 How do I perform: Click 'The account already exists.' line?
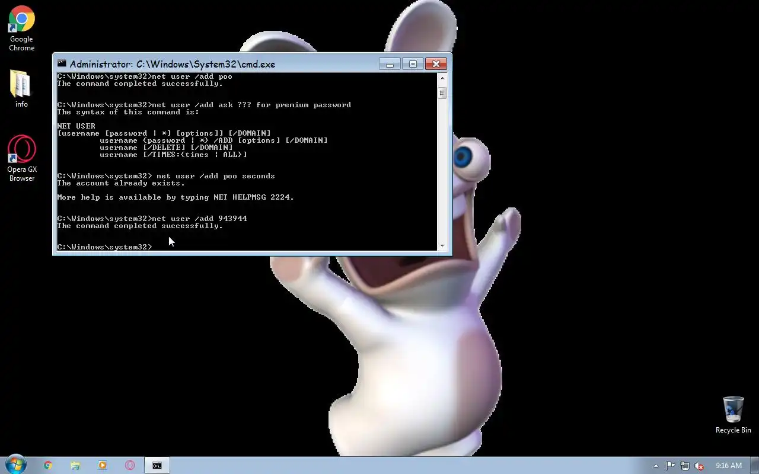point(121,183)
